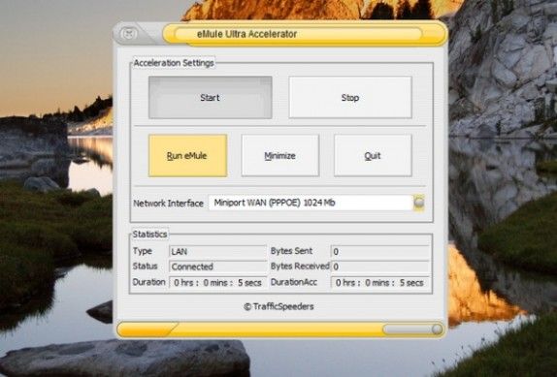Viewport: 557px width, 377px height.
Task: Click the Stop acceleration button
Action: pyautogui.click(x=350, y=97)
